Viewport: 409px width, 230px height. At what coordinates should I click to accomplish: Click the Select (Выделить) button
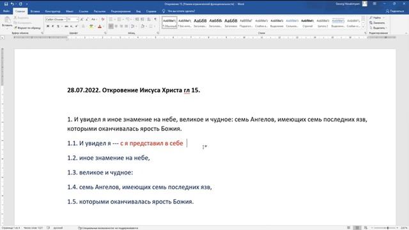click(378, 27)
